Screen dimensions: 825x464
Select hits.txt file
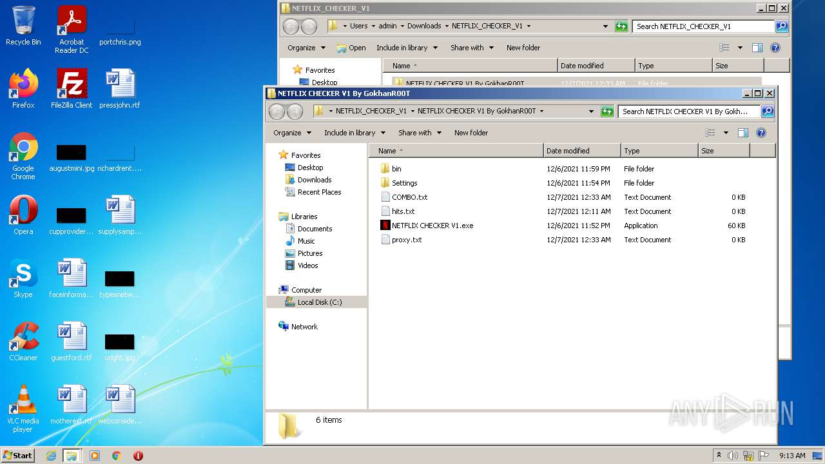click(403, 211)
